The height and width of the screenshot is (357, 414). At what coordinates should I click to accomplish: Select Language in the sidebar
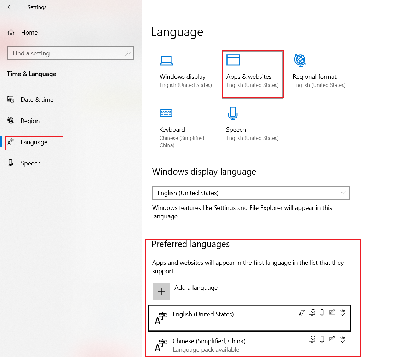[34, 142]
